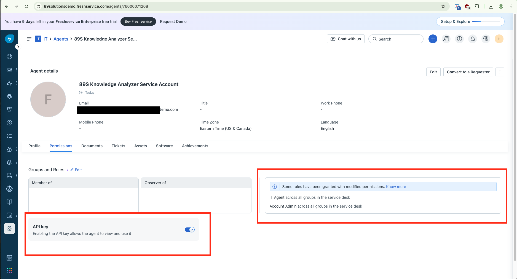Click the blue plus create-new button

tap(433, 39)
